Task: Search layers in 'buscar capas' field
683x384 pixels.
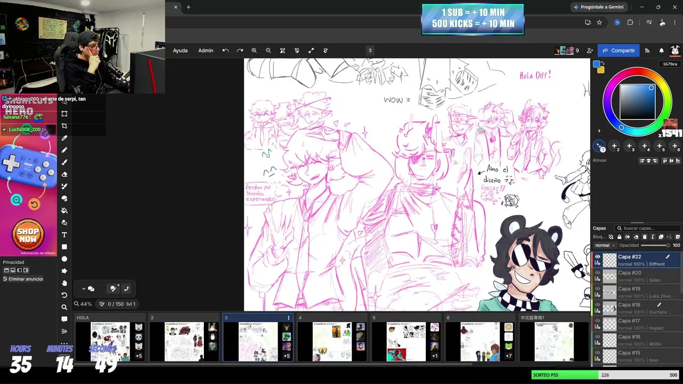Action: coord(647,228)
